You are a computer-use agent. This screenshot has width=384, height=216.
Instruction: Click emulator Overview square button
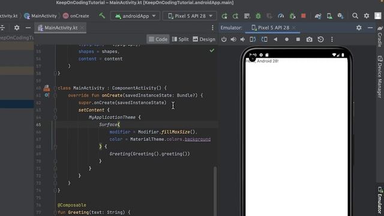click(x=298, y=39)
